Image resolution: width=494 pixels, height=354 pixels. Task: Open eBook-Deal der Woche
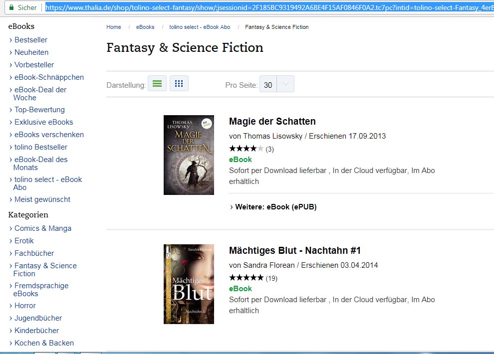[x=40, y=94]
